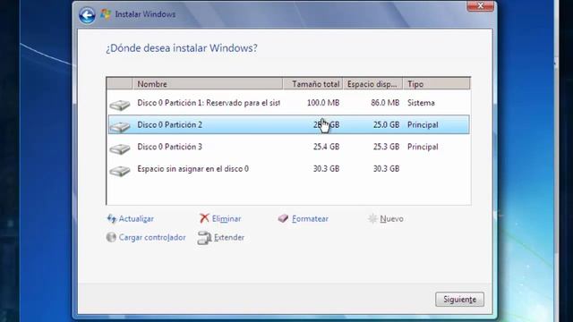The width and height of the screenshot is (573, 322).
Task: Click the 25.0 GB free space cell
Action: 386,125
